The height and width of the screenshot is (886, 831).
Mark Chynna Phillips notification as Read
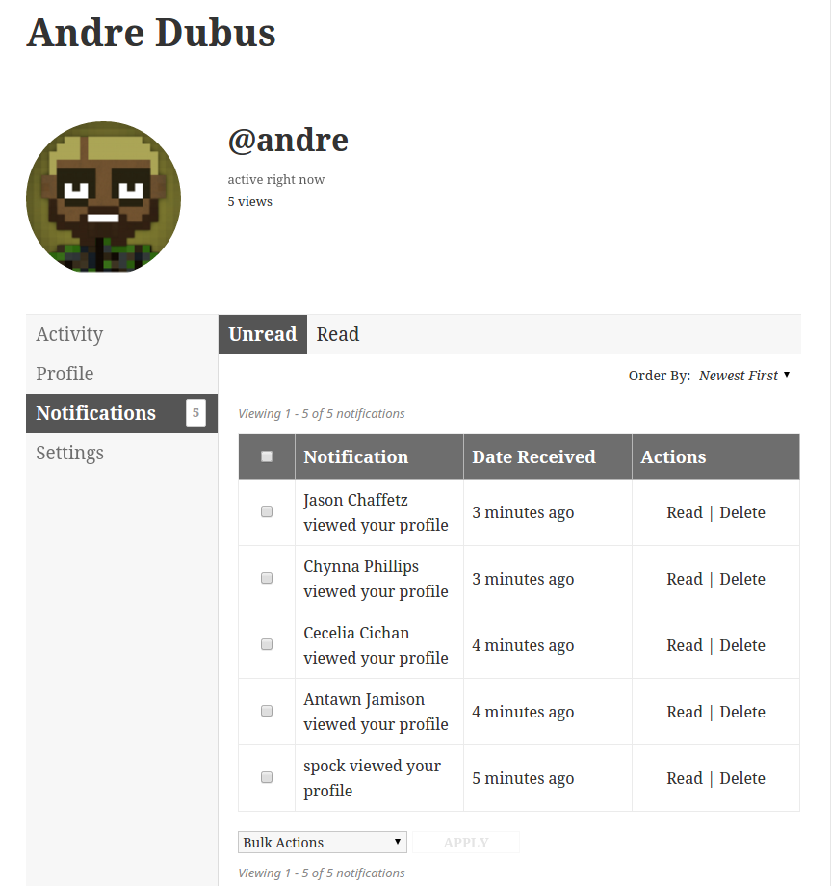point(685,579)
